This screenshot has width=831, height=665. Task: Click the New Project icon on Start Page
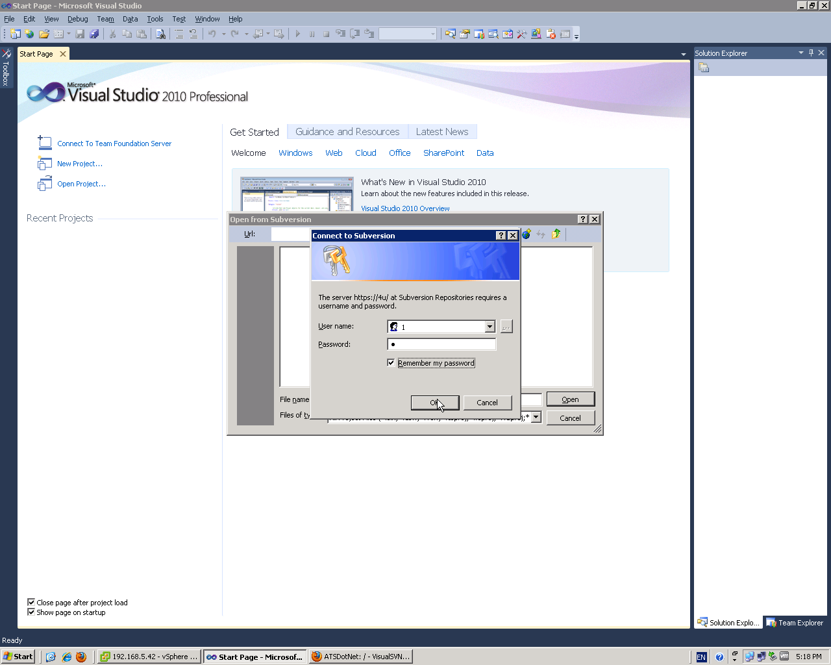(x=45, y=163)
